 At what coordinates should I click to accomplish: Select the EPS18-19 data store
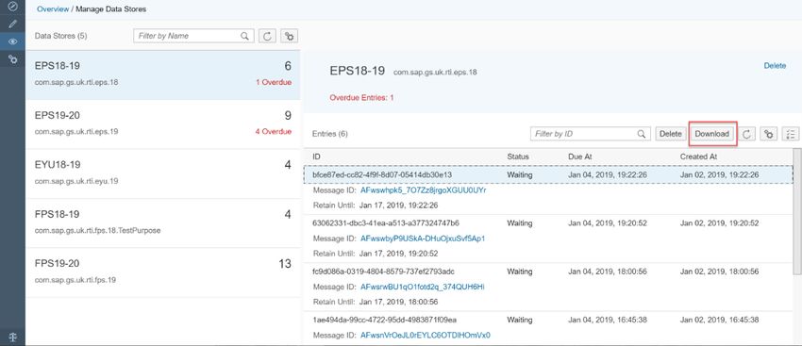pos(163,75)
